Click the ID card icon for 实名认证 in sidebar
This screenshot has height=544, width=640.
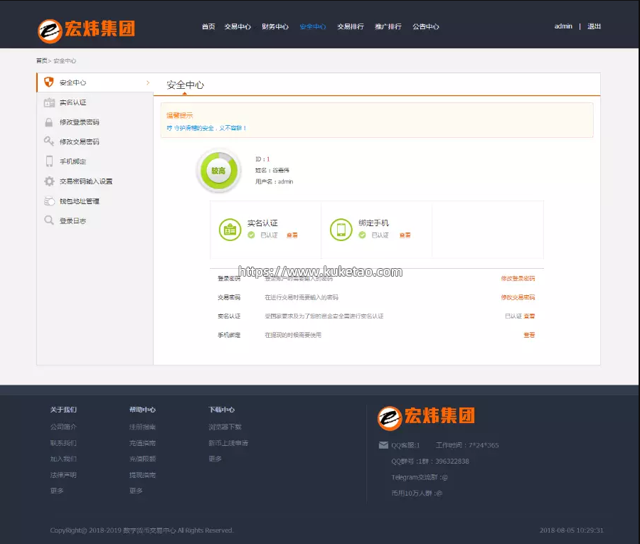click(x=49, y=102)
